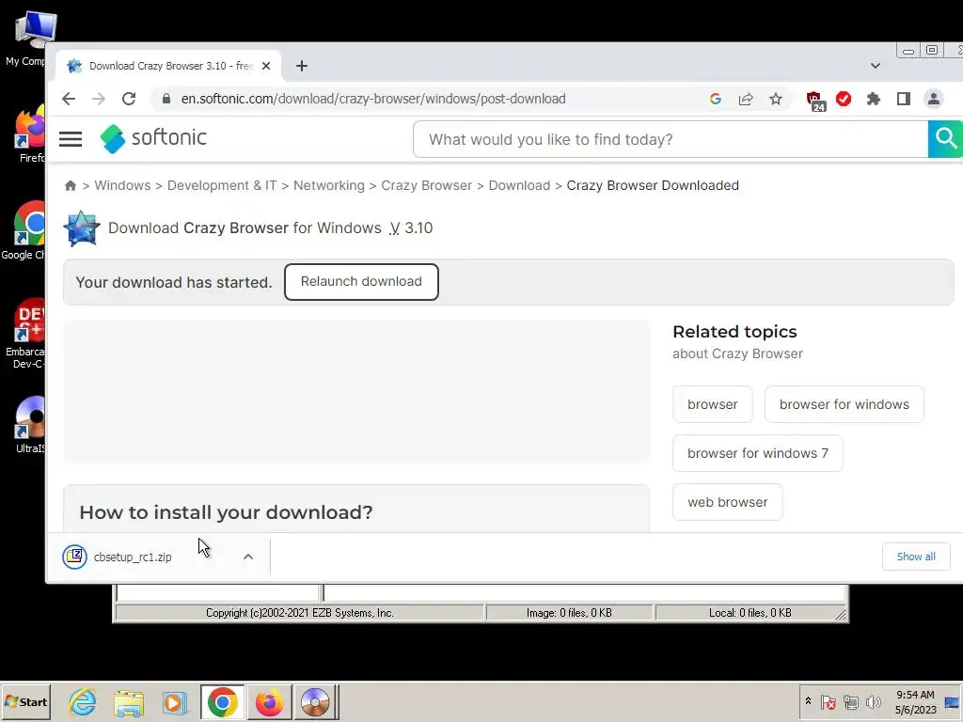Click the Crazy Browser star app icon
This screenshot has height=722, width=963.
82,228
